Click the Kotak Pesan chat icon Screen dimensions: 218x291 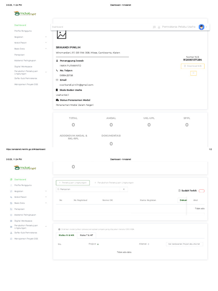11,197
